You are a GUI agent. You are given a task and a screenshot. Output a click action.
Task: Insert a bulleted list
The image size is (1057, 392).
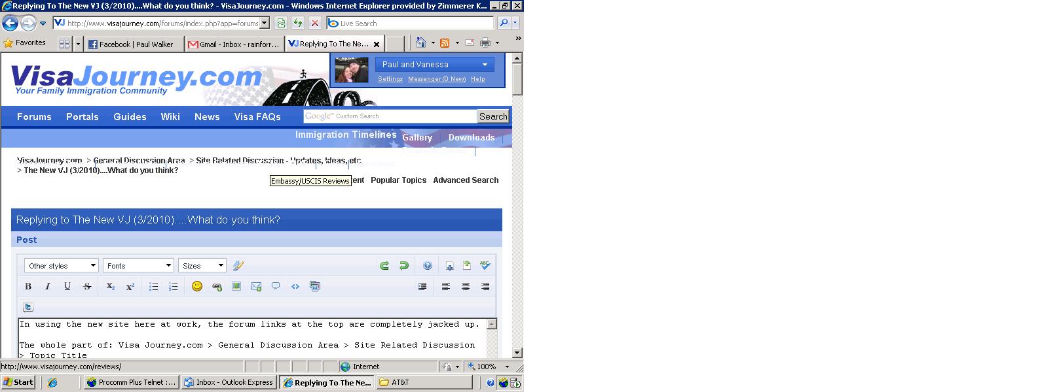(154, 286)
